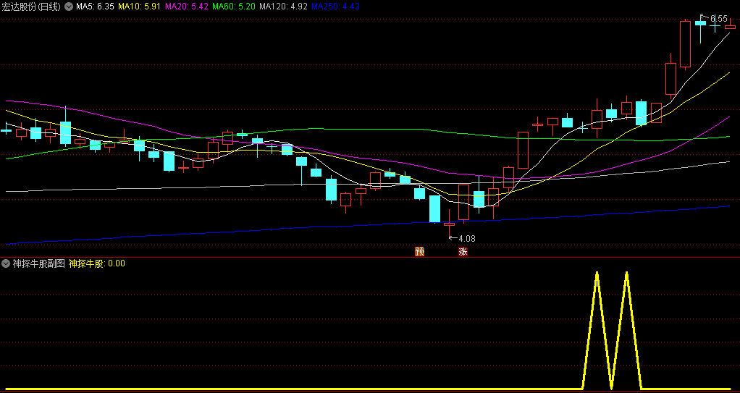Click the 神探牛股副图 sub-chart title
This screenshot has width=740, height=393.
click(38, 263)
